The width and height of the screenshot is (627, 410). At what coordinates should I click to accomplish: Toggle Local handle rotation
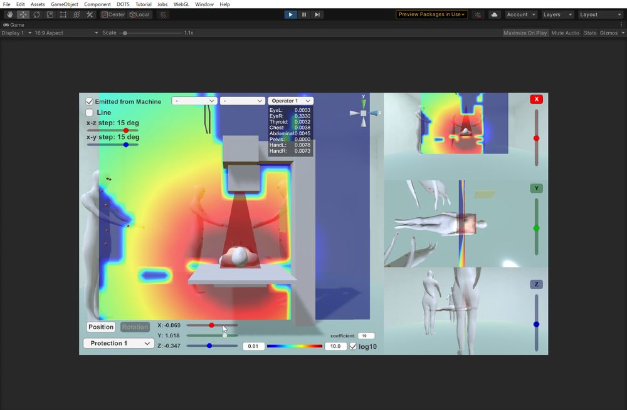click(139, 14)
